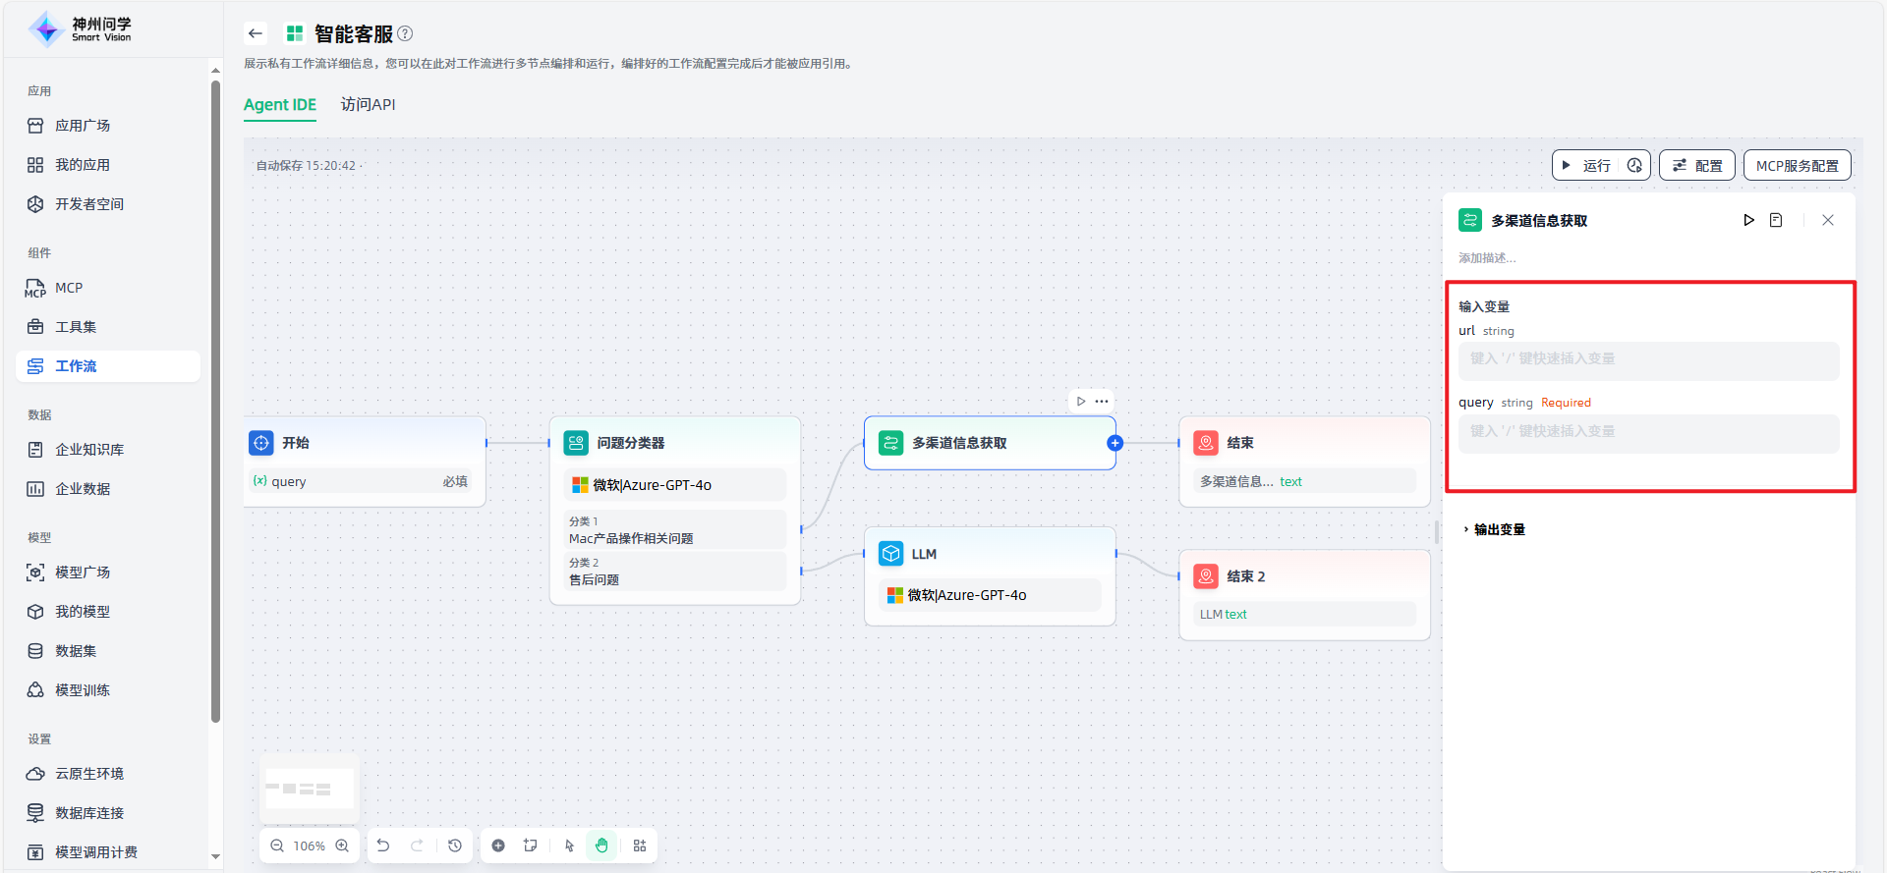This screenshot has width=1887, height=873.
Task: Expand the 输出变量 section
Action: [x=1494, y=529]
